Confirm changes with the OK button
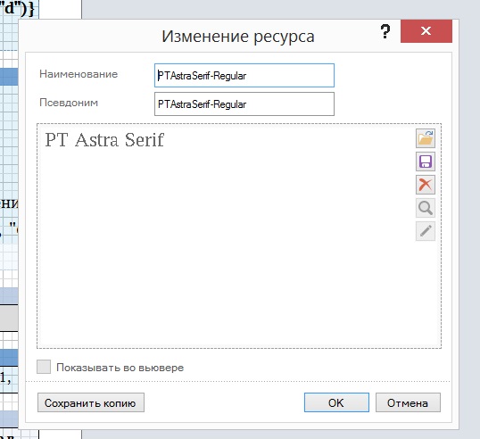The height and width of the screenshot is (439, 480). 336,402
